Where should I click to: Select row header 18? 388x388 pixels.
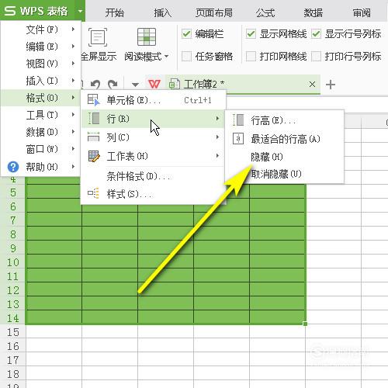click(13, 374)
